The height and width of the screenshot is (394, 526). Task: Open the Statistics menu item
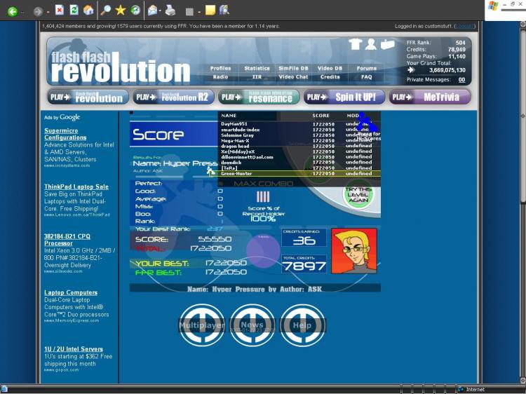[x=257, y=69]
